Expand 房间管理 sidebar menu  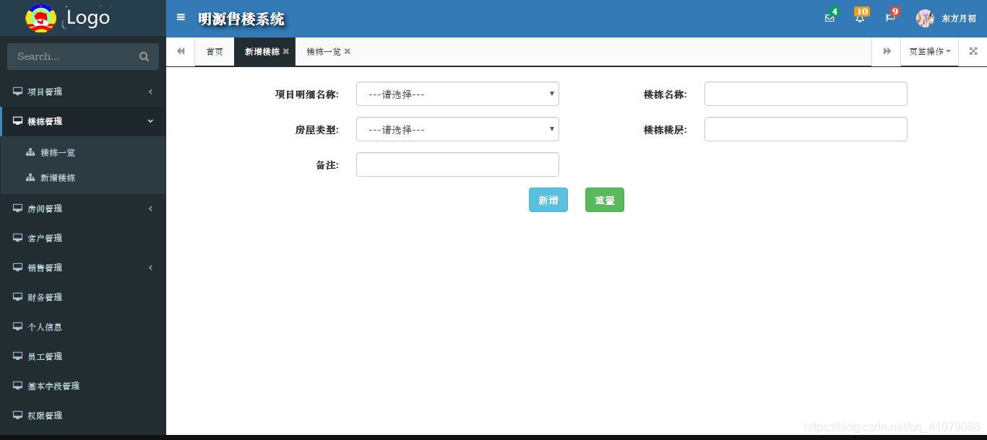point(83,208)
